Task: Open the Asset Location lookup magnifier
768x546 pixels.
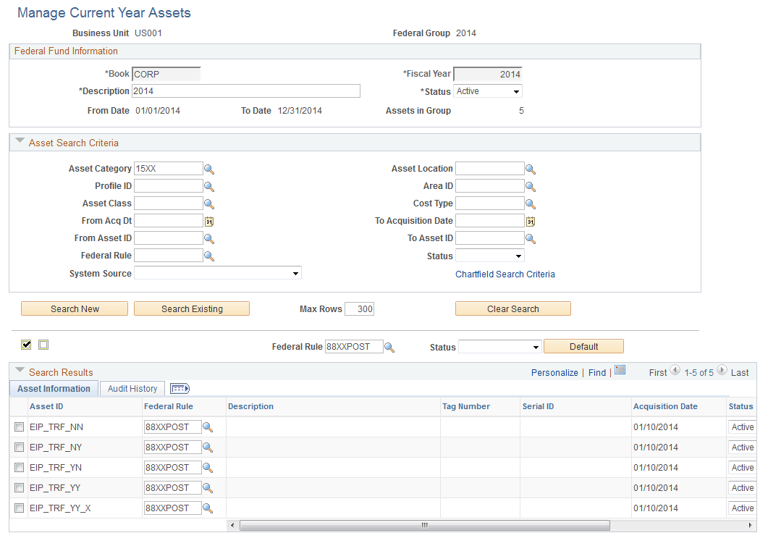Action: (531, 169)
